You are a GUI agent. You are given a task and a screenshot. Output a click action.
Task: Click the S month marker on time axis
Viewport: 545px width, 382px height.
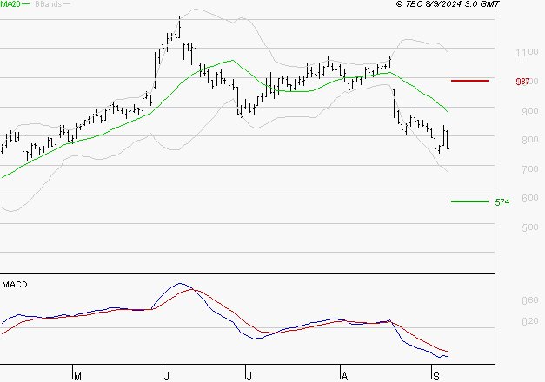point(435,376)
